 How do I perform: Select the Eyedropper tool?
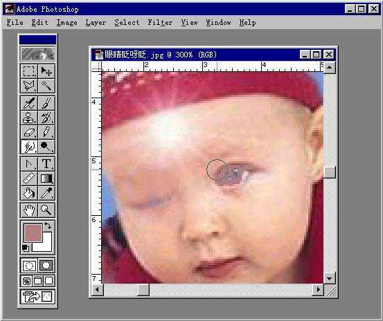[46, 193]
